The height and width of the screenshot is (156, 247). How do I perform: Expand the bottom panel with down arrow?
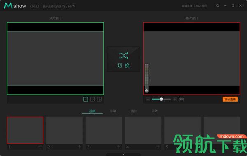pos(123,154)
